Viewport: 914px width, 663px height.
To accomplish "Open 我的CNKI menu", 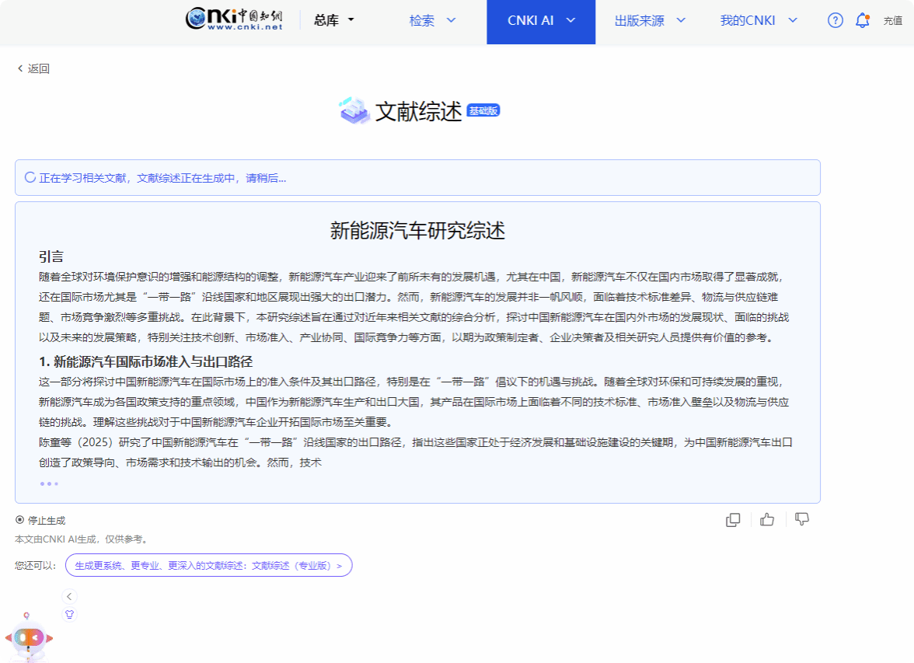I will (x=759, y=21).
